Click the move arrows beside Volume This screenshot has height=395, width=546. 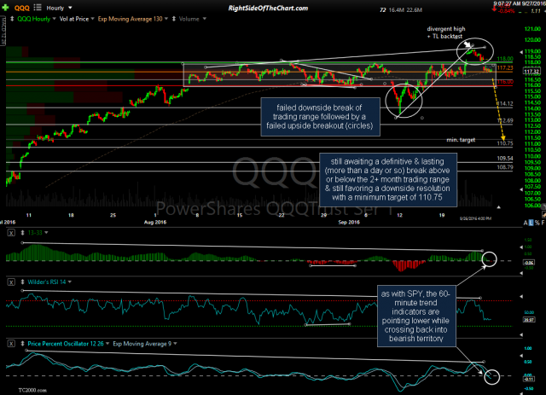(x=174, y=19)
